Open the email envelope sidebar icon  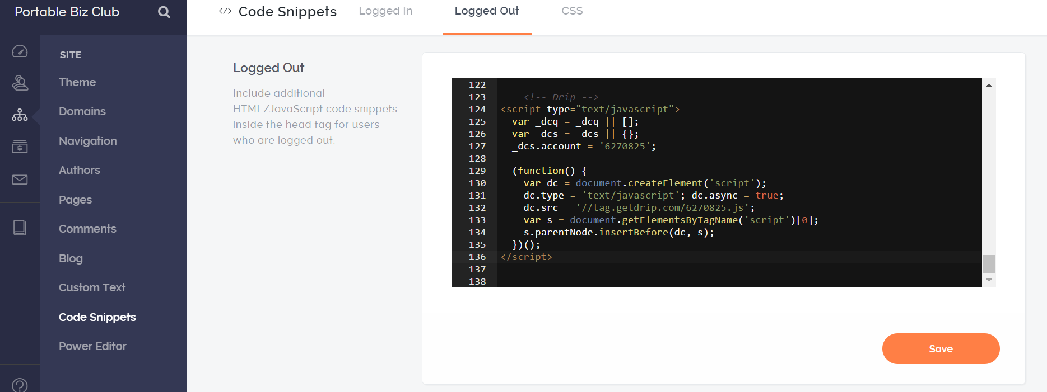pyautogui.click(x=20, y=180)
